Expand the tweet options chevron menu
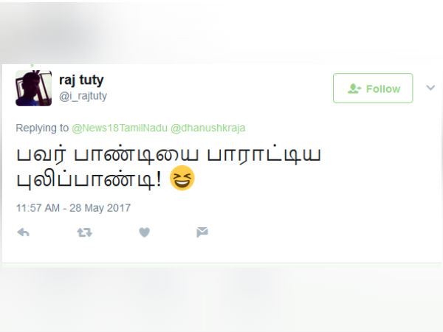 click(430, 88)
